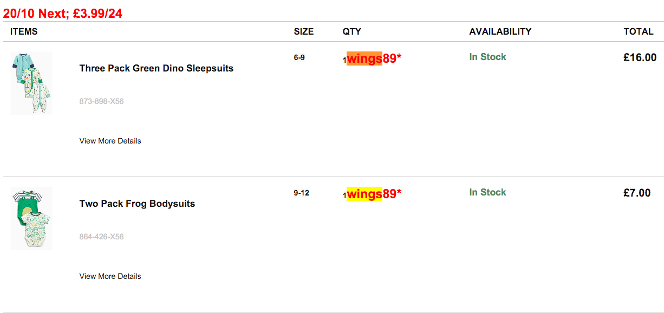Click the yellow-highlighted wings89 label
The height and width of the screenshot is (313, 664).
tap(364, 194)
